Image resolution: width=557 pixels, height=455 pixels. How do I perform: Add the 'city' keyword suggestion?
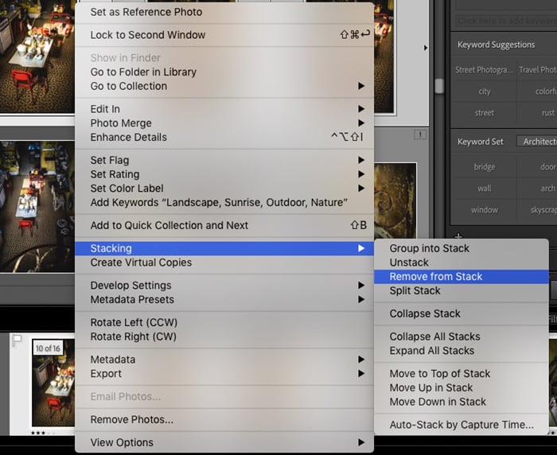[x=484, y=91]
